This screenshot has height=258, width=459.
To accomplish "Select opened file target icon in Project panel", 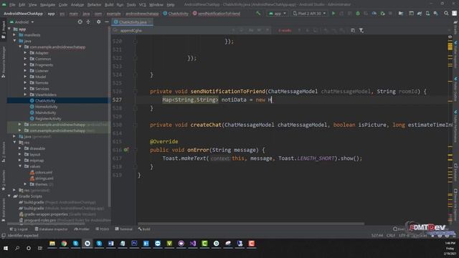I will (80, 22).
